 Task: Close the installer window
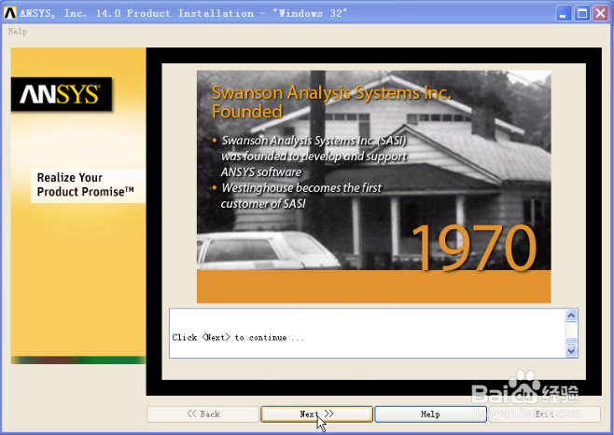[600, 13]
